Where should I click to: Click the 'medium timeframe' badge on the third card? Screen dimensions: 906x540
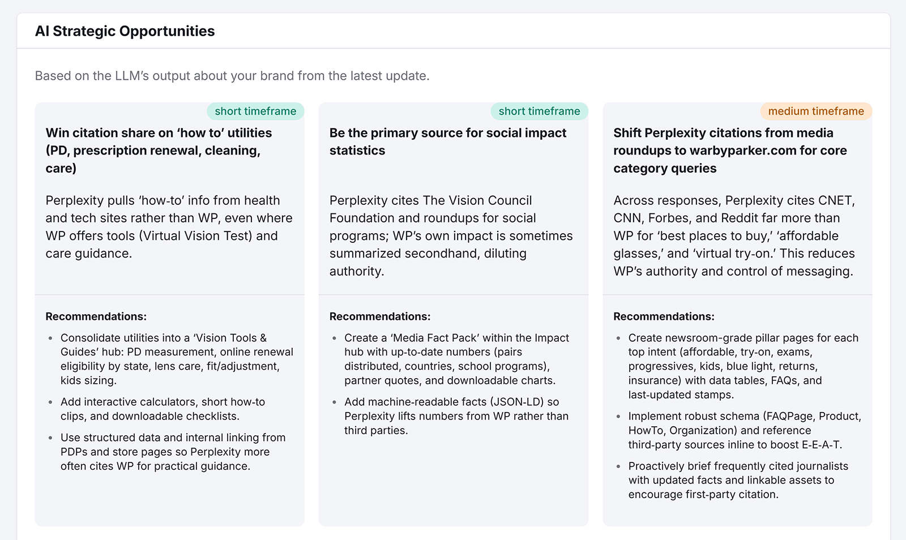pos(815,111)
